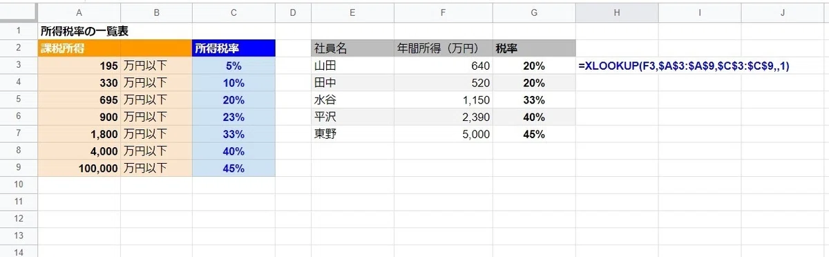The height and width of the screenshot is (257, 829).
Task: Select the 社員名 header cell
Action: (x=352, y=48)
